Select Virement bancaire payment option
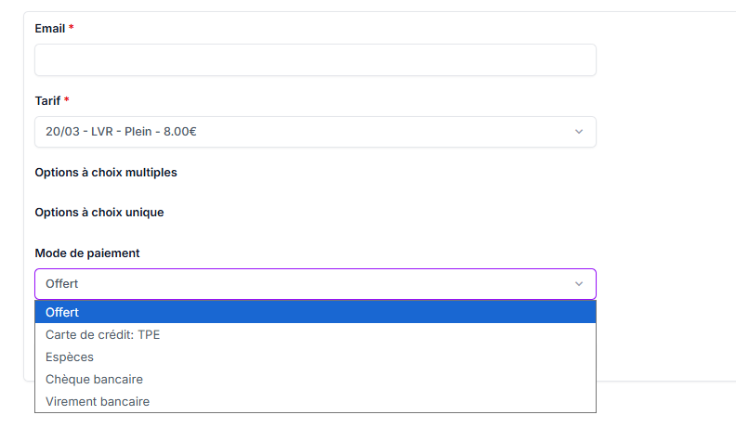 (x=98, y=401)
